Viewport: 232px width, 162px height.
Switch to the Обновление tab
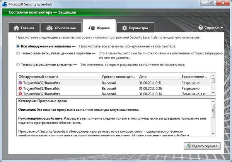pyautogui.click(x=61, y=27)
